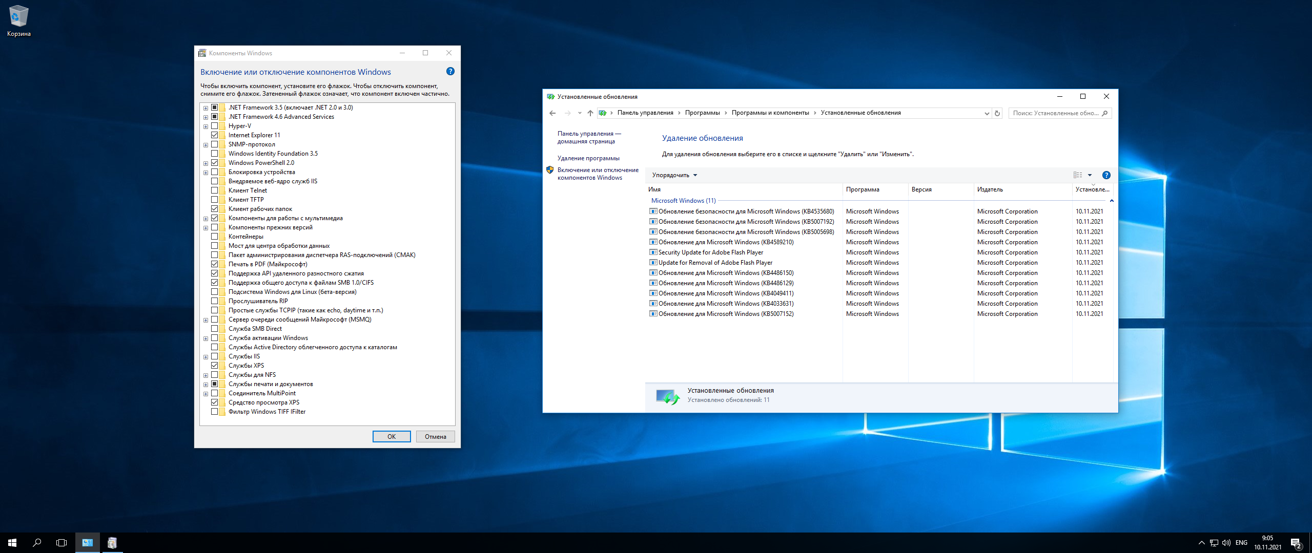Sort by the Имя column header
Image resolution: width=1312 pixels, height=553 pixels.
click(x=744, y=189)
